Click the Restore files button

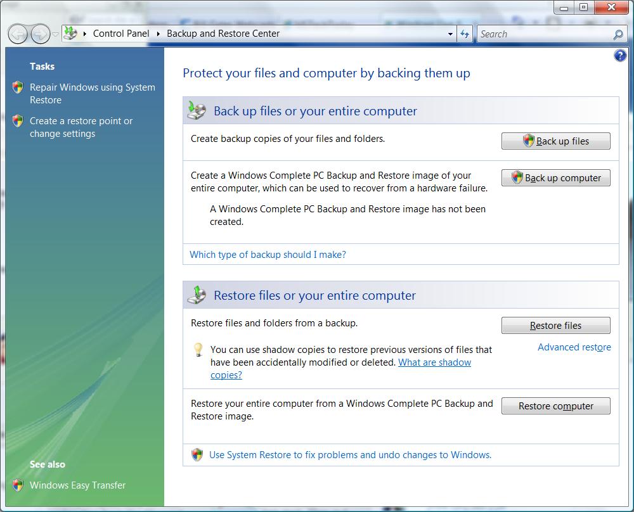pyautogui.click(x=555, y=325)
